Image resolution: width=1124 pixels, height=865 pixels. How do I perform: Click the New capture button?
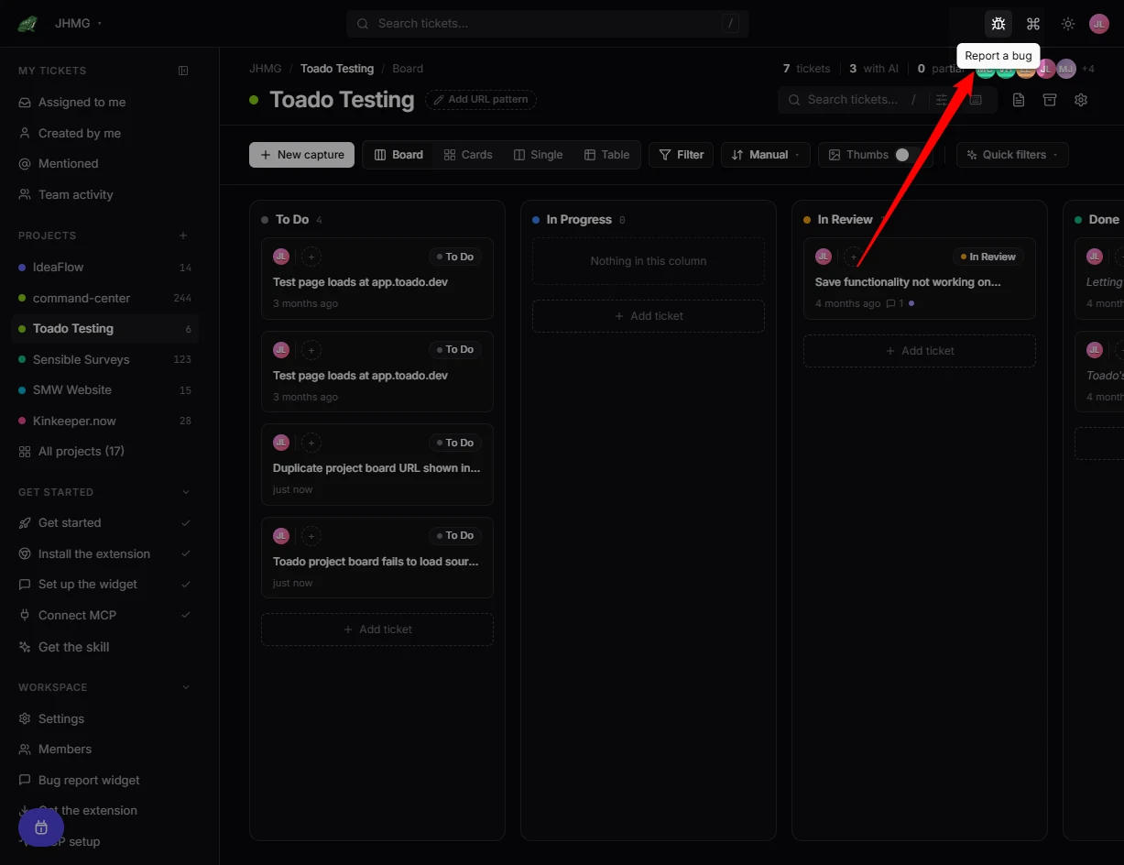[301, 155]
